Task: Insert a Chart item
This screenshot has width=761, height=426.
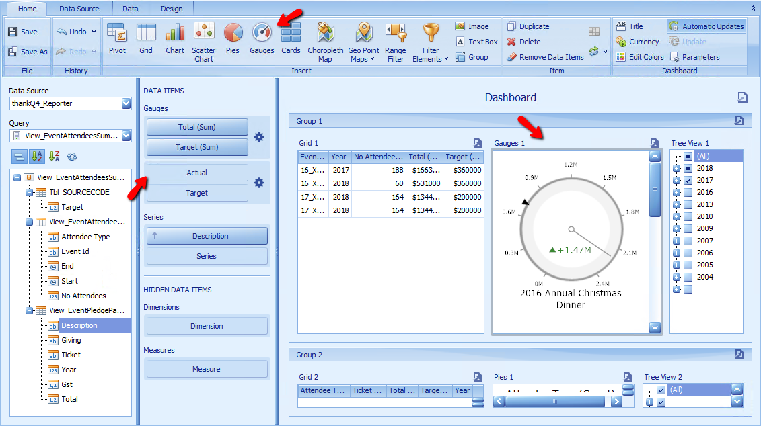Action: coord(175,39)
